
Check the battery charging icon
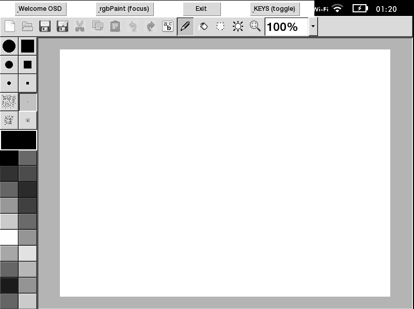[360, 9]
